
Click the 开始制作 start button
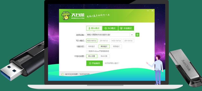click(x=94, y=63)
